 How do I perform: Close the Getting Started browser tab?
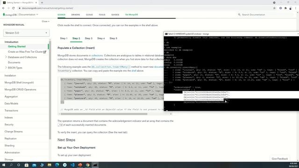[x=36, y=3]
